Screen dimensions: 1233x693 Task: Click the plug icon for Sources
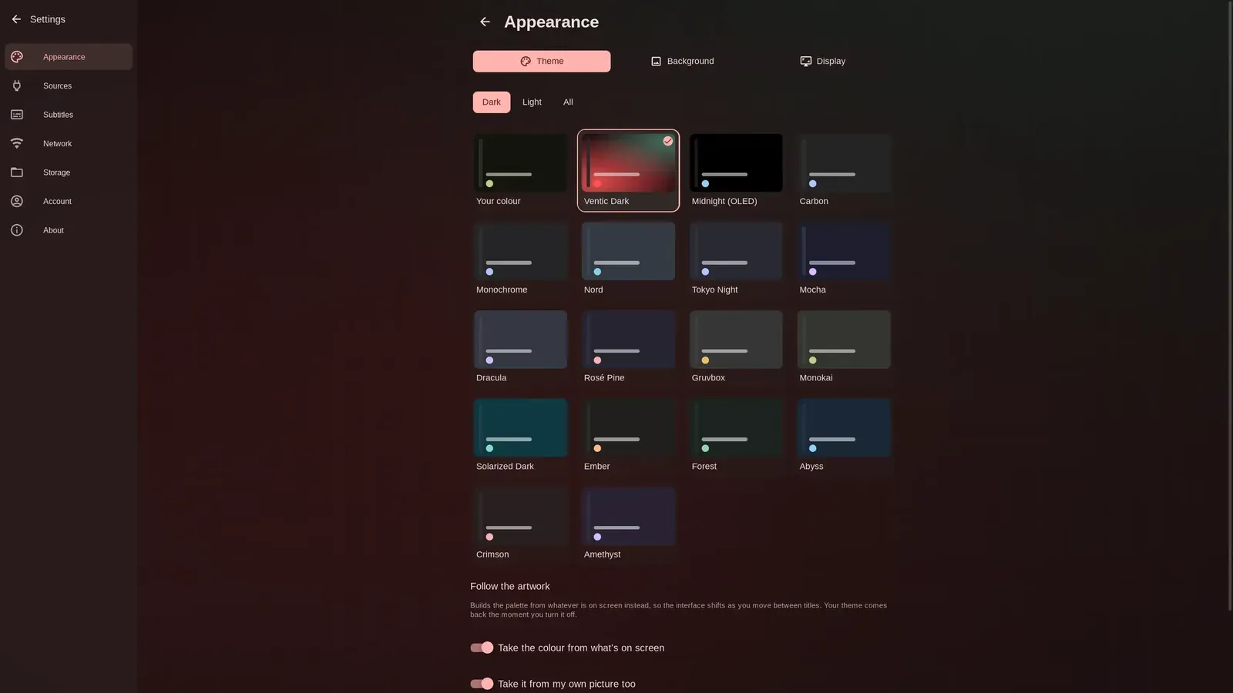point(17,85)
